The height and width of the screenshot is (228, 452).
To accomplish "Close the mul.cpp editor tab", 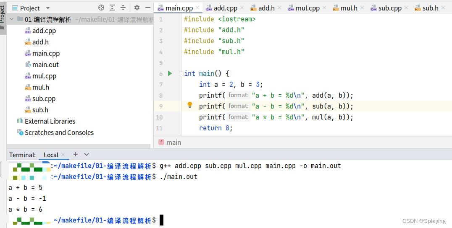I will [324, 8].
